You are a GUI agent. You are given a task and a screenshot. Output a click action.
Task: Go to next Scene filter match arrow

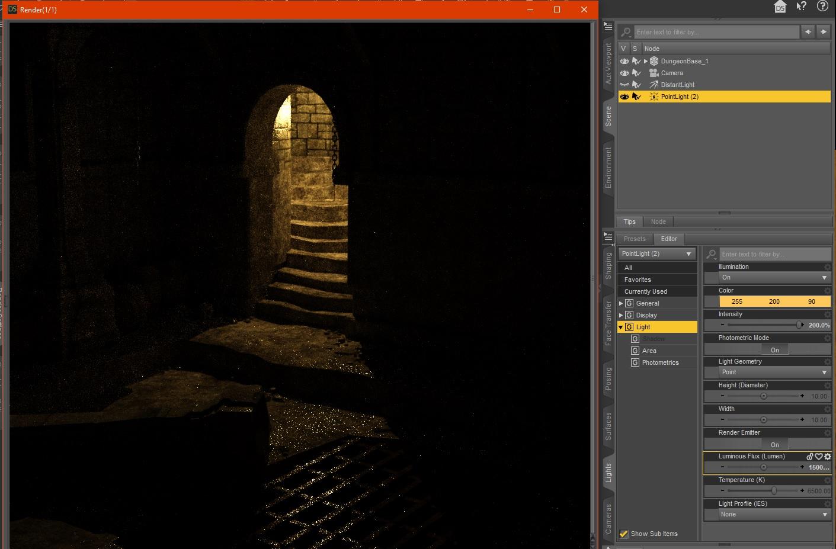pos(824,32)
